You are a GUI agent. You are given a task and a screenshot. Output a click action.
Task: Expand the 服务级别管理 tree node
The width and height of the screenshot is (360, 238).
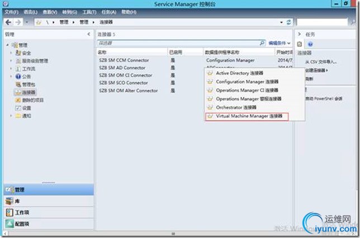point(11,60)
